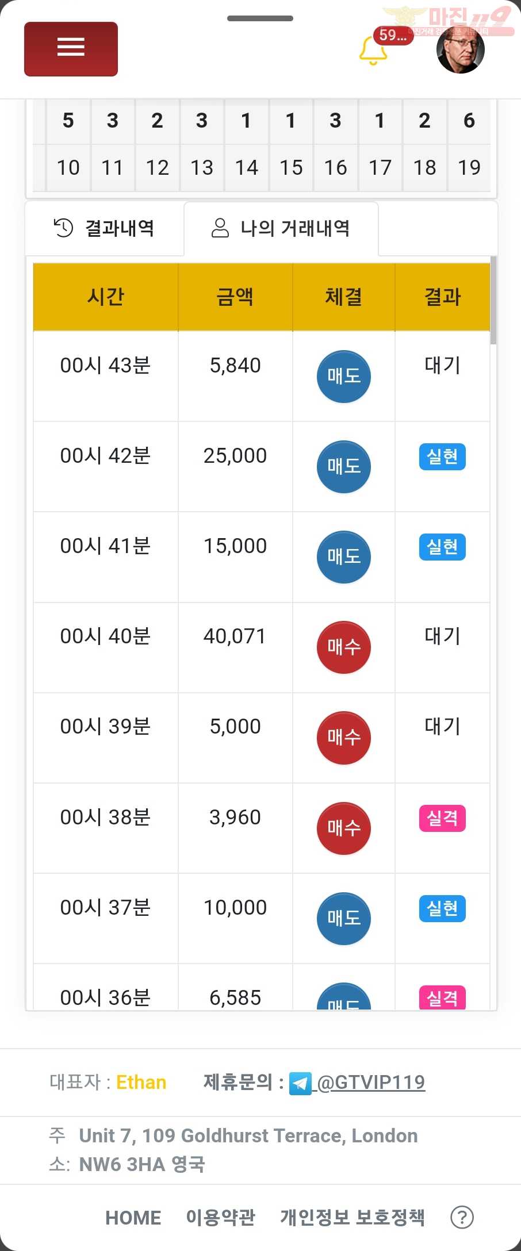Open 개인정보 보호정책 link
Screen dimensions: 521x1251
353,1217
